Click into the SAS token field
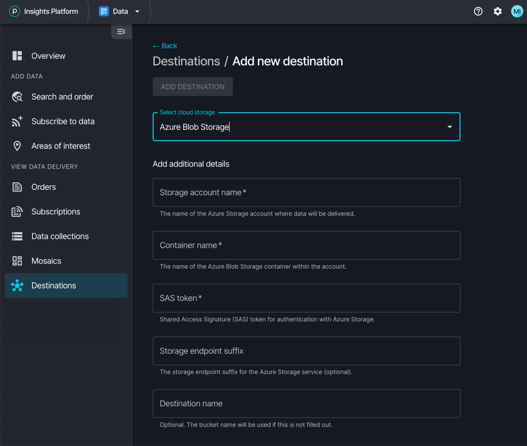Image resolution: width=527 pixels, height=446 pixels. [x=306, y=298]
